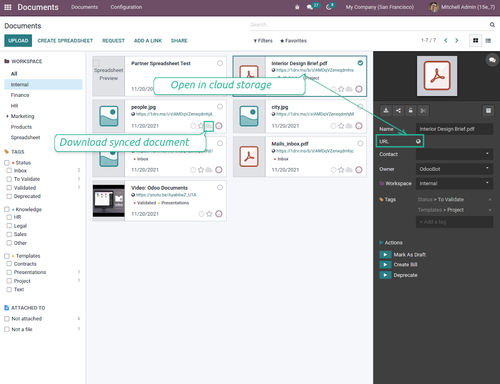
Task: Deselect Interior Design Brief.pdf checkmark
Action: tap(360, 63)
